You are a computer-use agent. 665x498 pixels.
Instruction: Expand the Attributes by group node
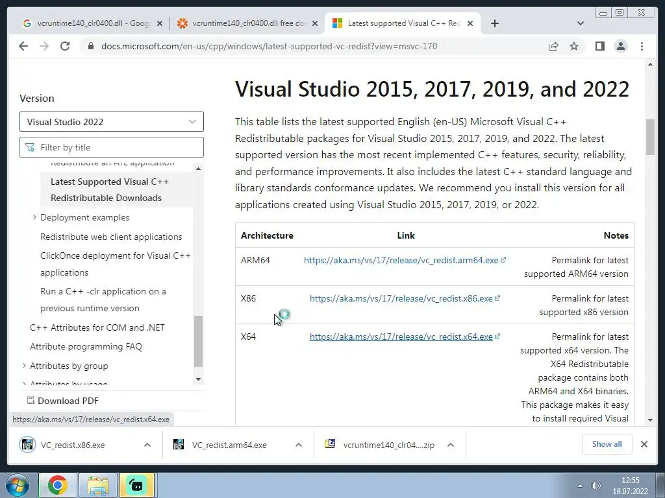pyautogui.click(x=24, y=366)
